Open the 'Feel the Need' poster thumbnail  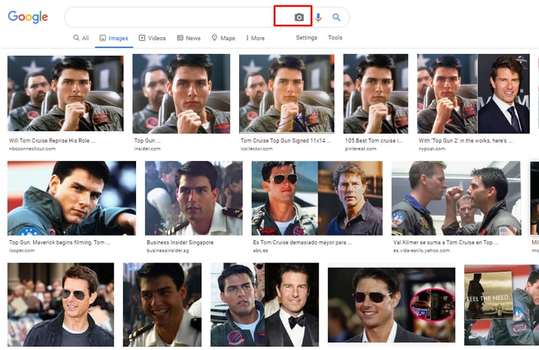click(501, 305)
